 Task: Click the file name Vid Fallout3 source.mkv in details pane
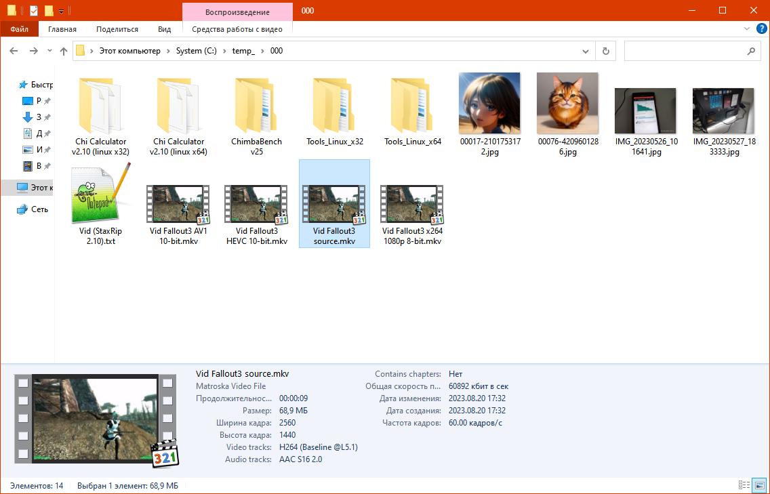click(x=242, y=373)
